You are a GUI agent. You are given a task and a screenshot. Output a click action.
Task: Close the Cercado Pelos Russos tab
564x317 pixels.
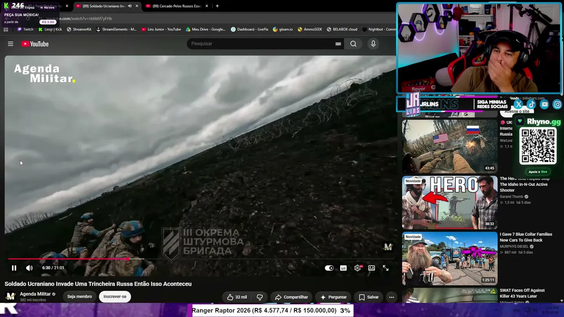207,6
